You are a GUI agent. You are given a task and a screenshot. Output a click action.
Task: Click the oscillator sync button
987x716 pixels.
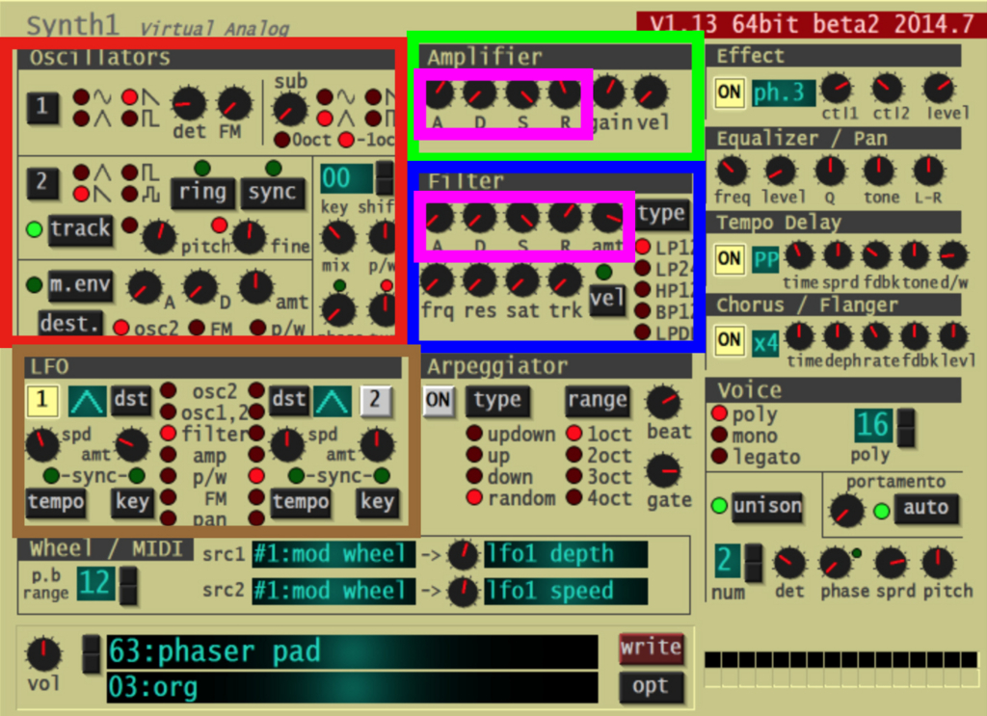[272, 193]
